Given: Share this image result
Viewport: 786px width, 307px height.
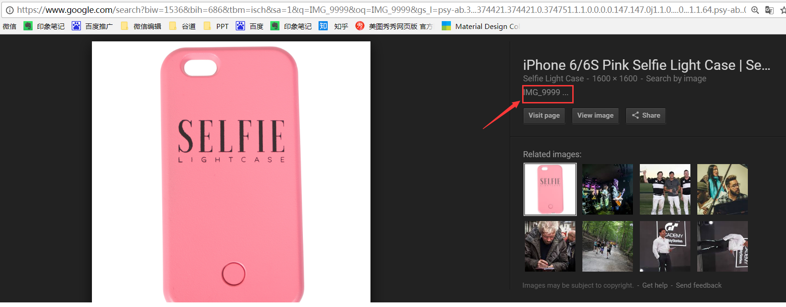Looking at the screenshot, I should coord(645,115).
